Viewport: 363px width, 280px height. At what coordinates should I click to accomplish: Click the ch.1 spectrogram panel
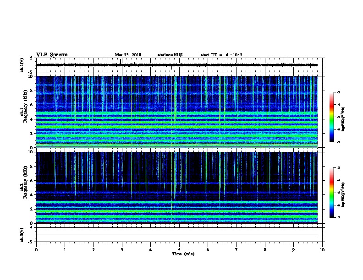tap(177, 112)
